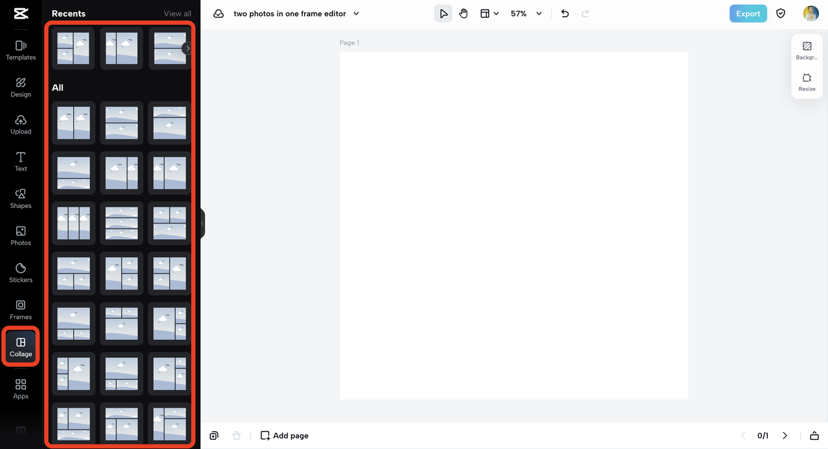Image resolution: width=828 pixels, height=449 pixels.
Task: Undo the last action
Action: pyautogui.click(x=565, y=14)
